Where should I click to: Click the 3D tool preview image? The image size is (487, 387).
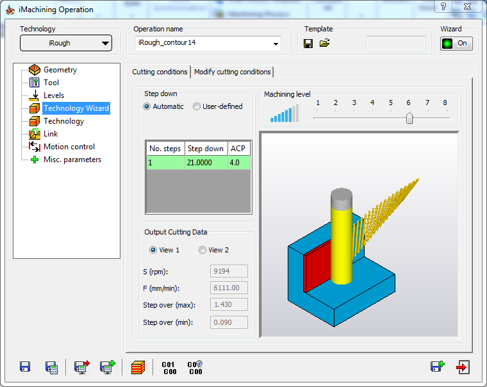tap(359, 235)
